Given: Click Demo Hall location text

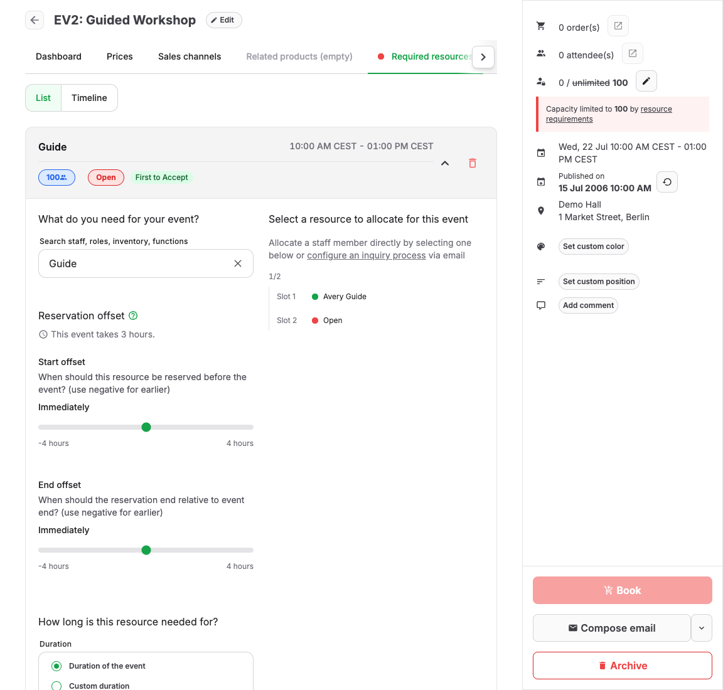Looking at the screenshot, I should click(x=580, y=204).
